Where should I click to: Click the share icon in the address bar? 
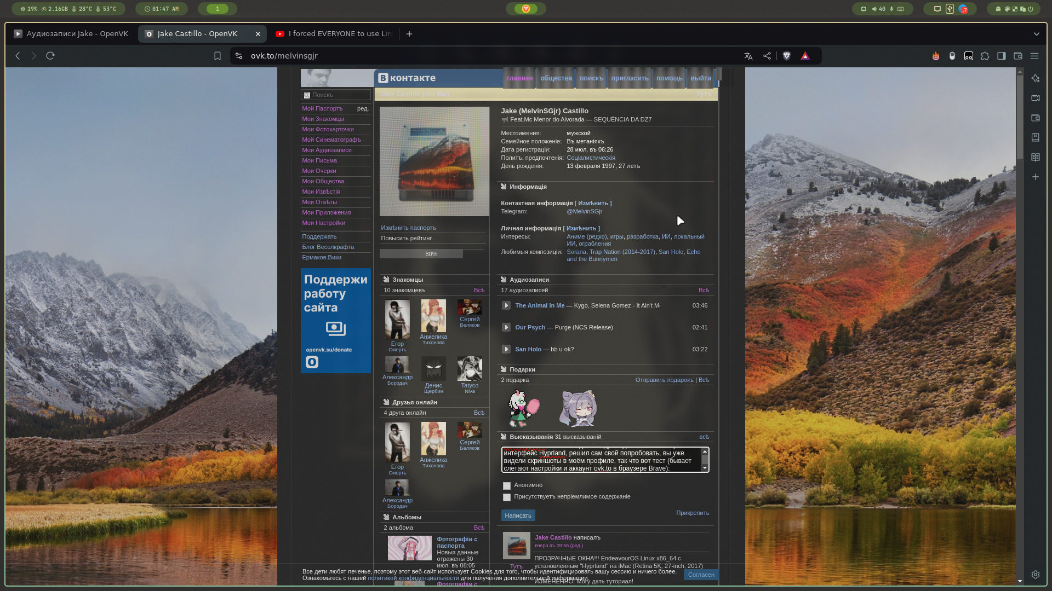pyautogui.click(x=767, y=56)
